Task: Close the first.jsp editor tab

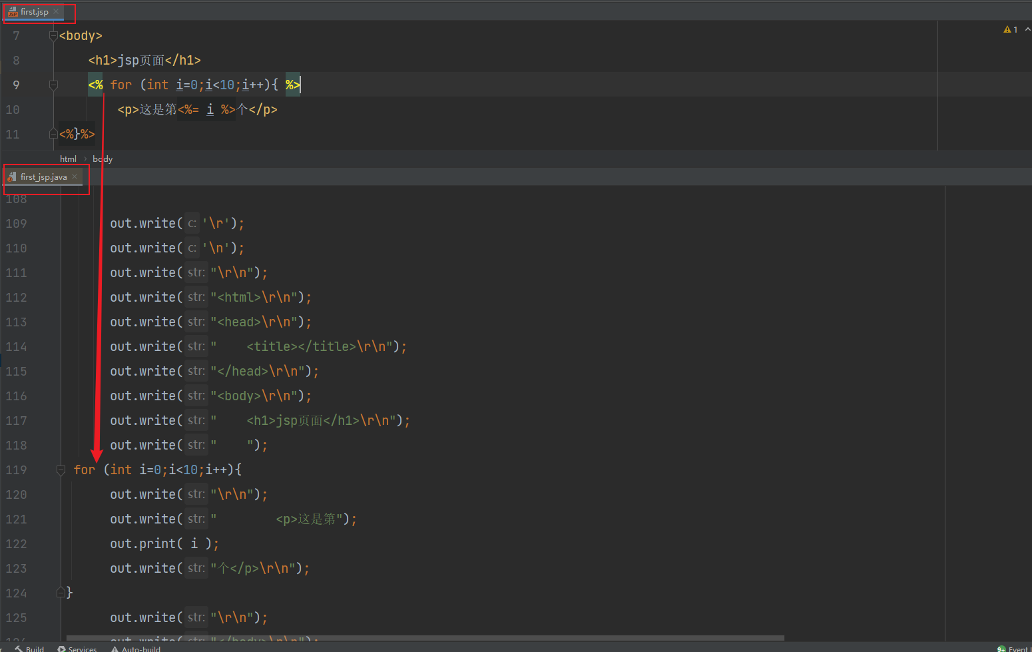Action: pos(56,11)
